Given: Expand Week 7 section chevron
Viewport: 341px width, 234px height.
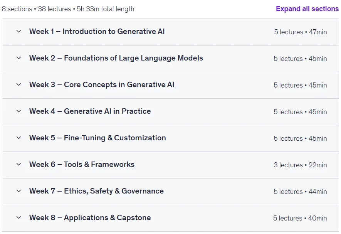Looking at the screenshot, I should click(x=19, y=191).
